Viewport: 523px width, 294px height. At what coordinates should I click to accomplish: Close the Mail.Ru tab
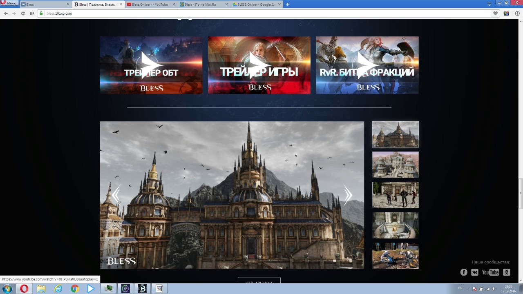226,4
